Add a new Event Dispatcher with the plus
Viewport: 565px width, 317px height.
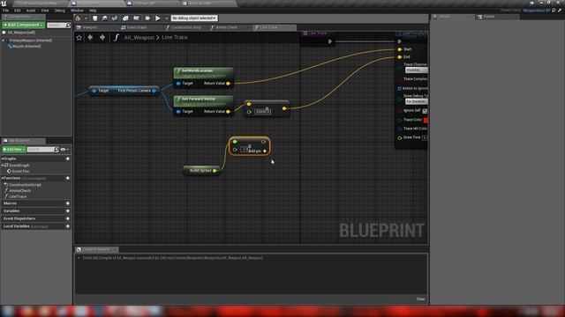point(68,218)
